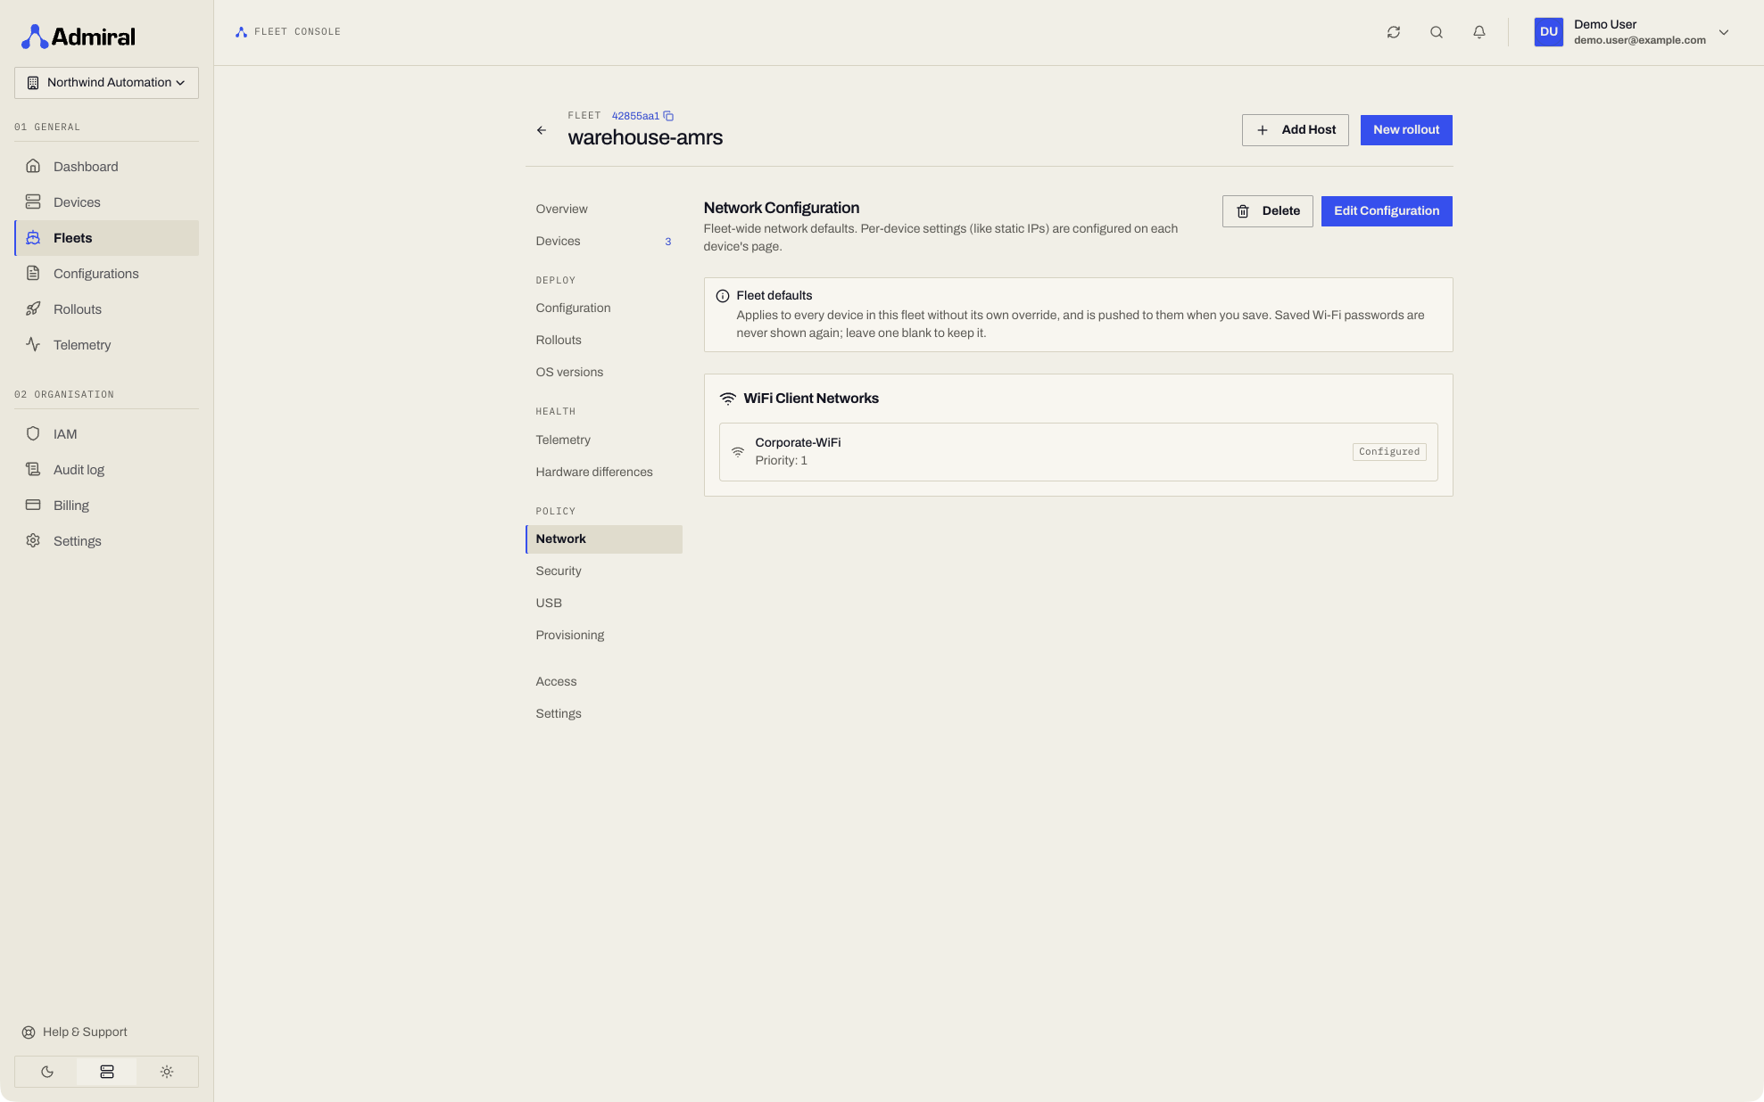
Task: Open Help & Support
Action: [75, 1032]
